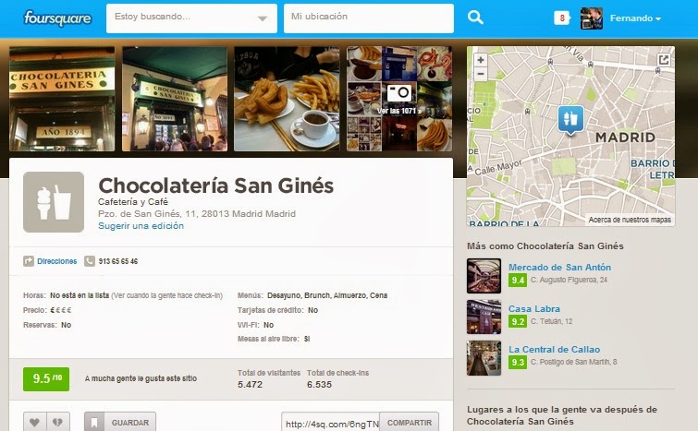Share the venue with the Compartir button
Screen dimensions: 698x431
coord(410,423)
